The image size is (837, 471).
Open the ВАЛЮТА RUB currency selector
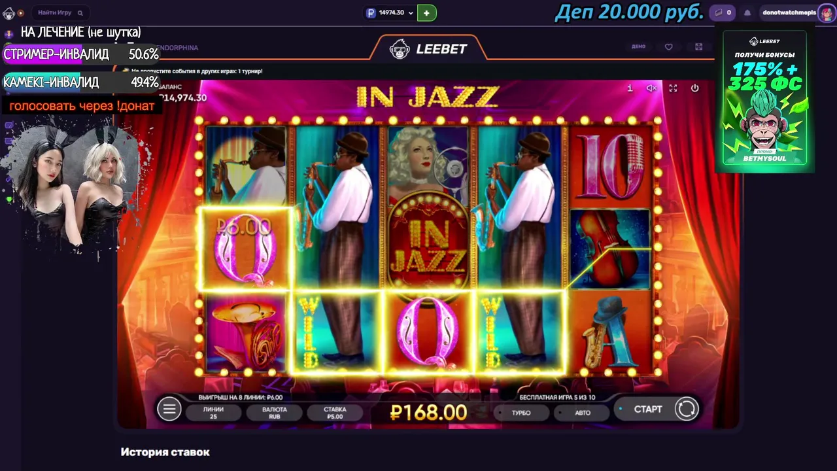click(x=275, y=413)
